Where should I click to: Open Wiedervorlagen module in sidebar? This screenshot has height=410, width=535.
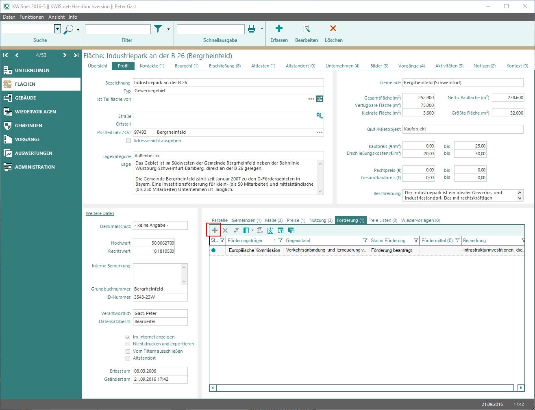click(x=41, y=112)
